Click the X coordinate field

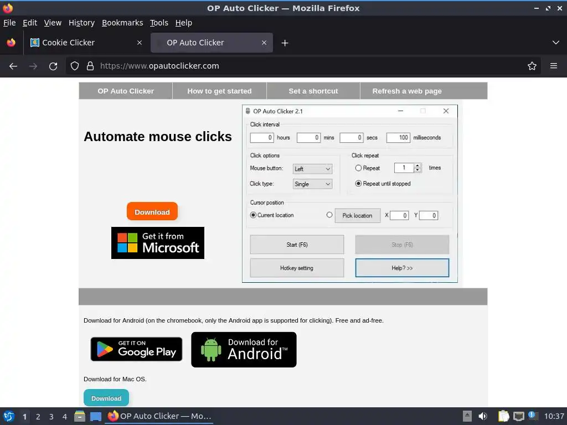coord(399,215)
